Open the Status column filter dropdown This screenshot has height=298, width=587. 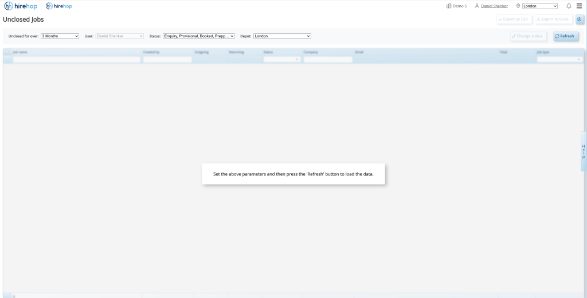coord(282,60)
